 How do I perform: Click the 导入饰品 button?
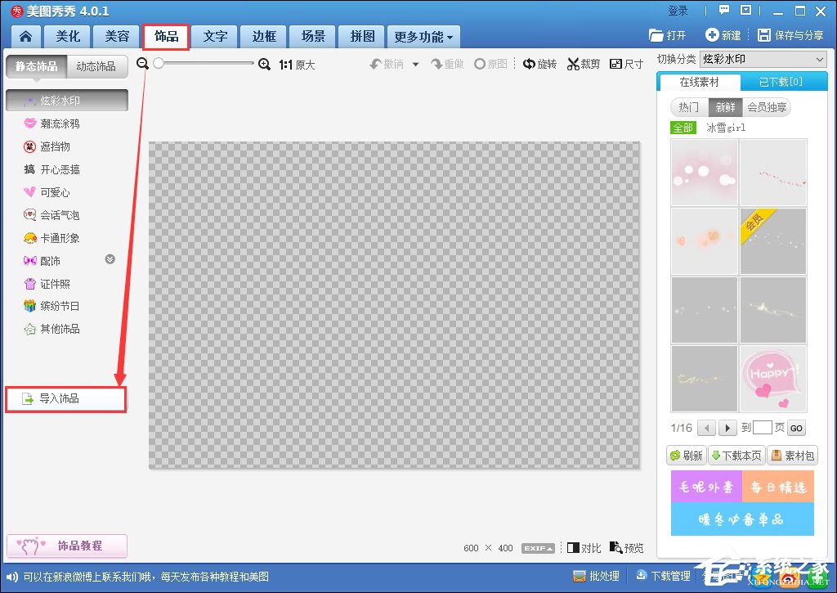pyautogui.click(x=65, y=399)
